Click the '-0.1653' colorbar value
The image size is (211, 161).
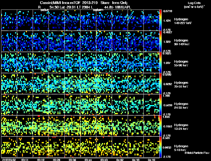pos(167,126)
